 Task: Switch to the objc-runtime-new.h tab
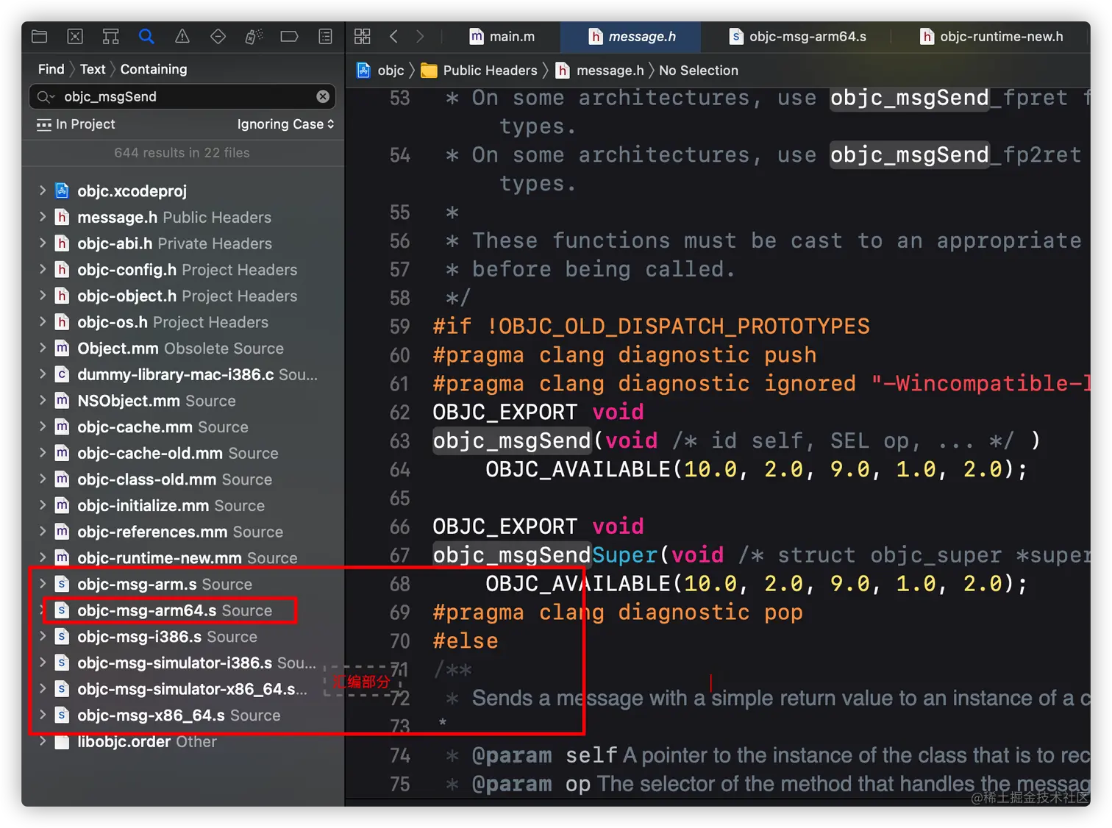(x=991, y=36)
